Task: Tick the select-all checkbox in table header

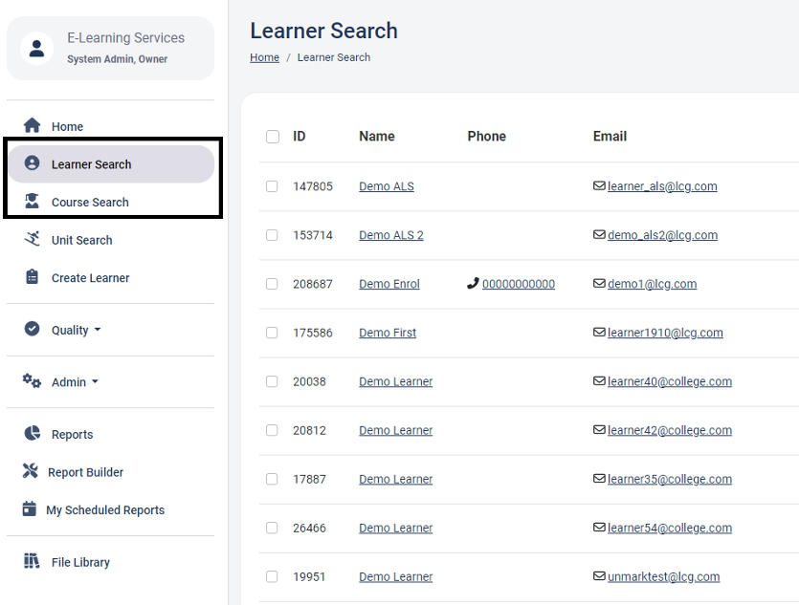Action: [x=273, y=137]
